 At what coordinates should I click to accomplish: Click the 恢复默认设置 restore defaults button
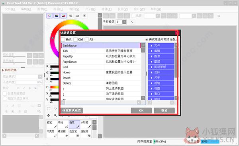tap(72, 110)
